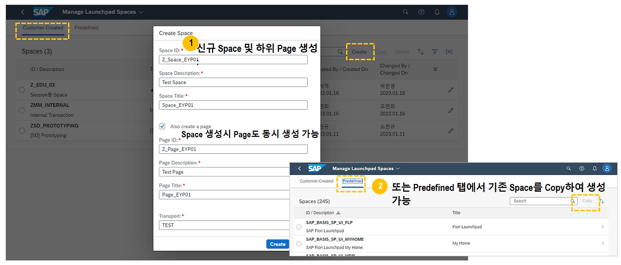Click column settings icon in table header

435,69
